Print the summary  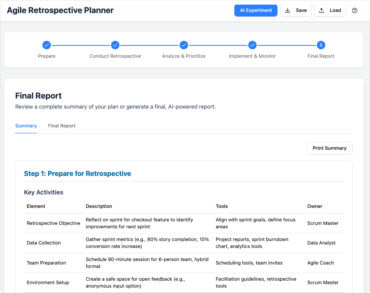330,148
